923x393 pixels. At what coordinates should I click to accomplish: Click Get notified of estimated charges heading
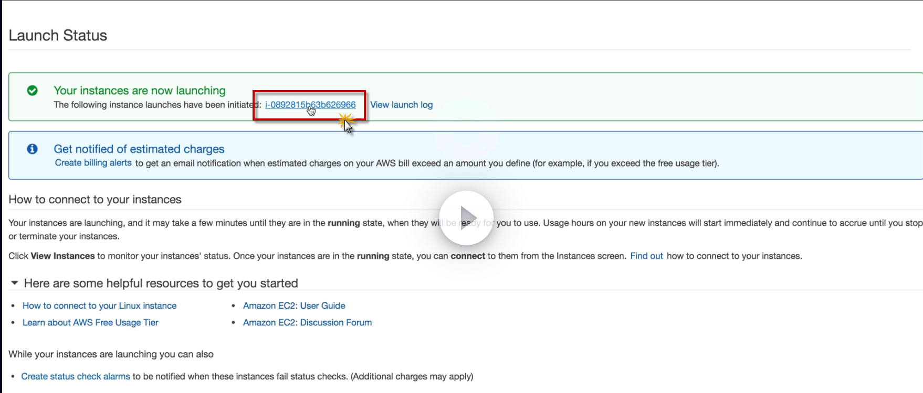[x=139, y=149]
